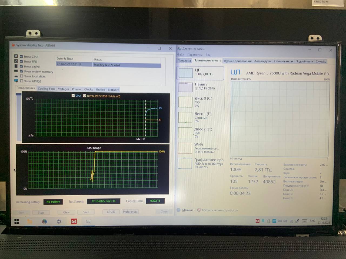Click the Stress GPU(s) monitor icon

(x=16, y=81)
